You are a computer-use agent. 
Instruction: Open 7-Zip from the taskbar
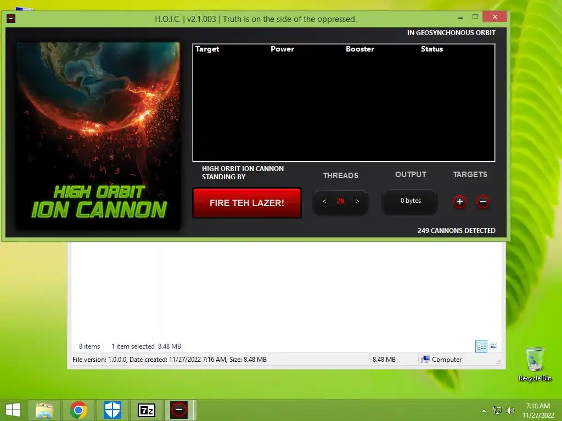tap(146, 410)
